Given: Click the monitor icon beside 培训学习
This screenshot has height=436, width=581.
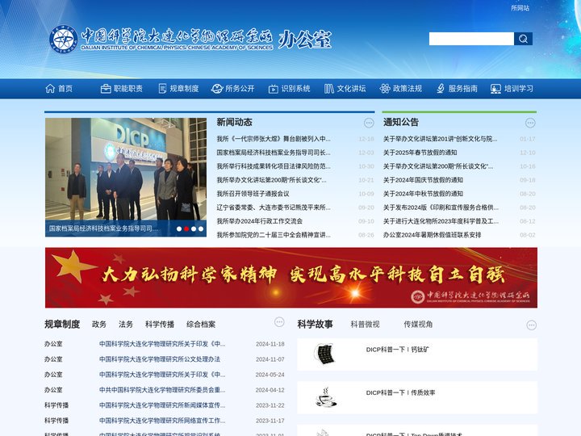Looking at the screenshot, I should pyautogui.click(x=495, y=89).
